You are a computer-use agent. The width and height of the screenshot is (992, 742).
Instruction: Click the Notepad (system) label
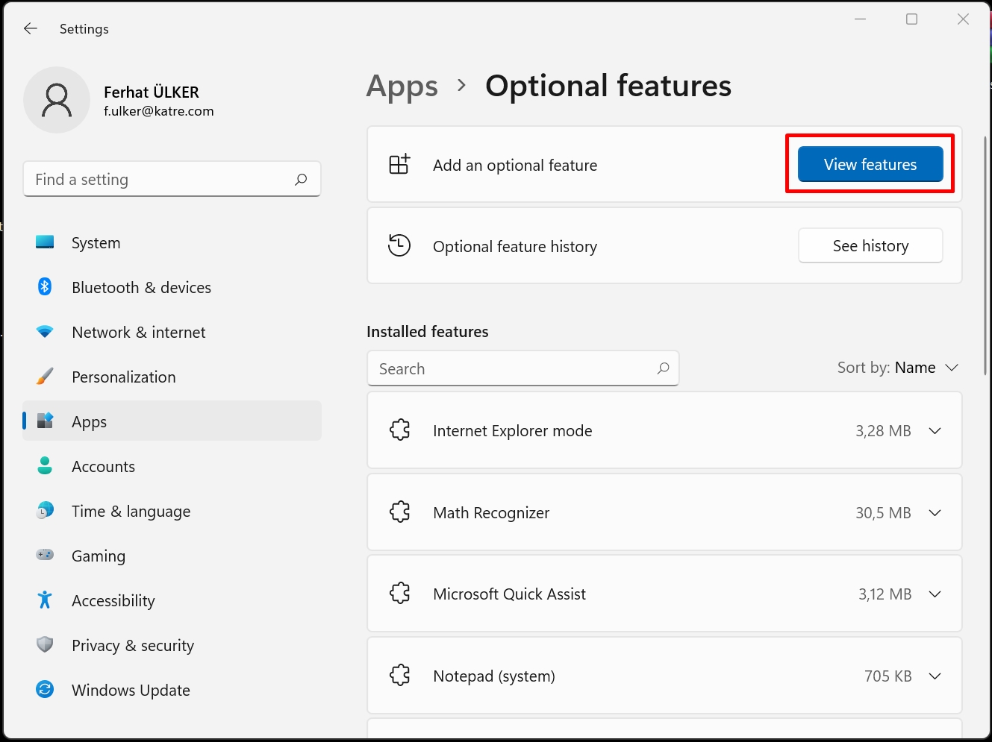coord(494,676)
